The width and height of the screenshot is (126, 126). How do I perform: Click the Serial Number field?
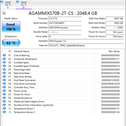pos(65,23)
